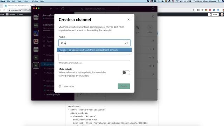Open the Slack history clock icon
224x126 pixels.
(x=63, y=9)
